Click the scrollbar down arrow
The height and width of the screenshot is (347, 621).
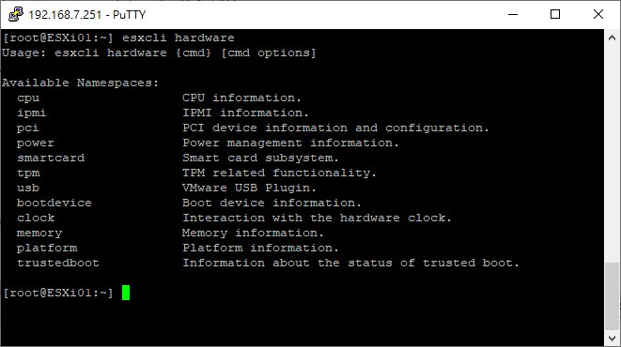pyautogui.click(x=612, y=339)
